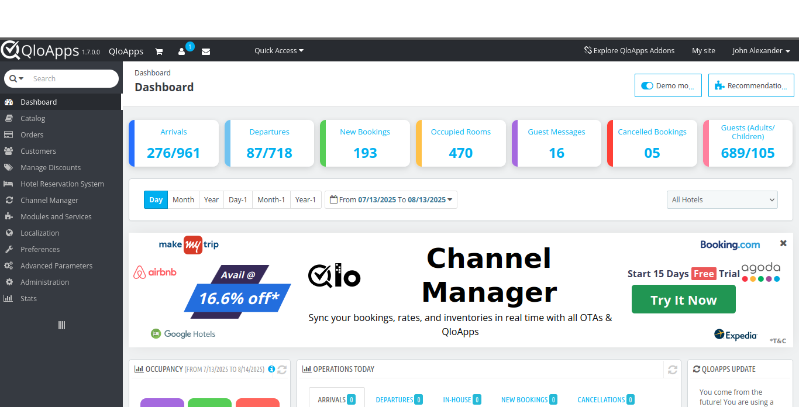Open the Guest Messages 16 card
Image resolution: width=799 pixels, height=407 pixels.
(556, 143)
